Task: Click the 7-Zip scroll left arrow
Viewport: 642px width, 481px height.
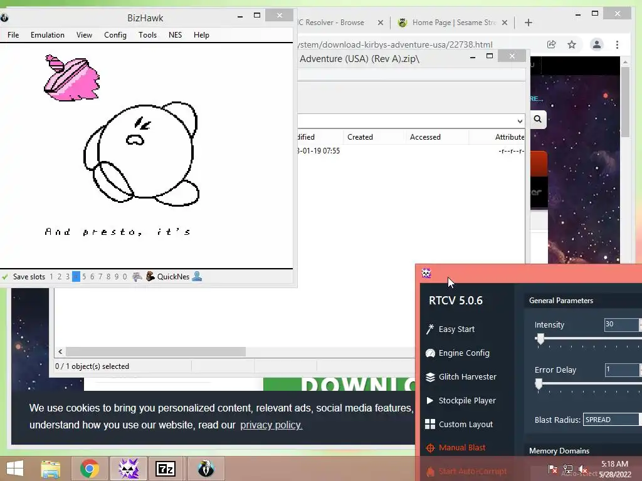Action: (60, 352)
